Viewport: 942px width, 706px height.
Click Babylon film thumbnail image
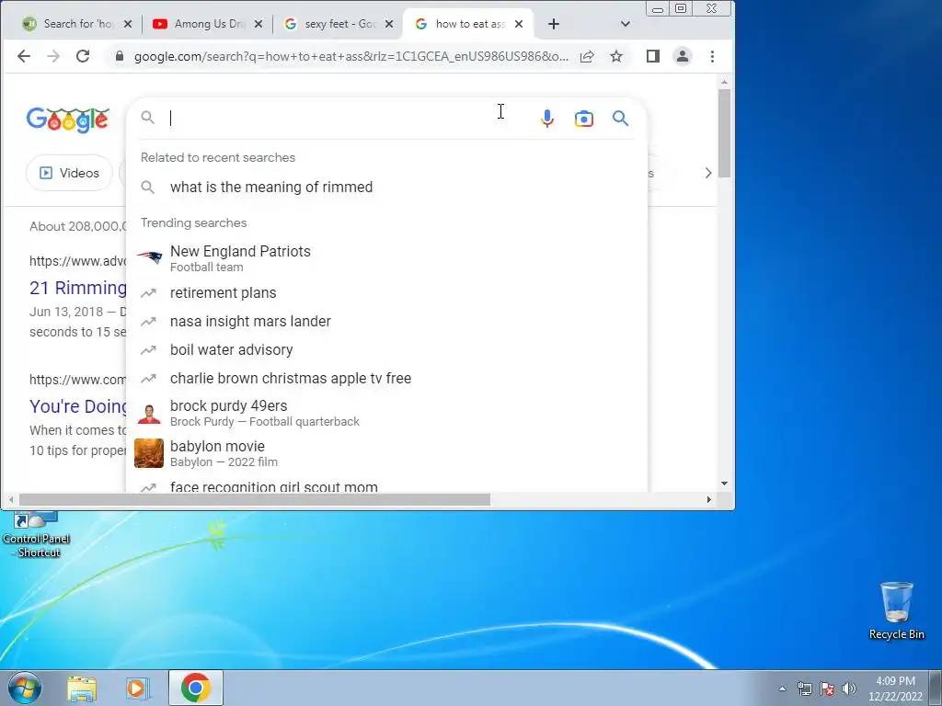point(149,453)
